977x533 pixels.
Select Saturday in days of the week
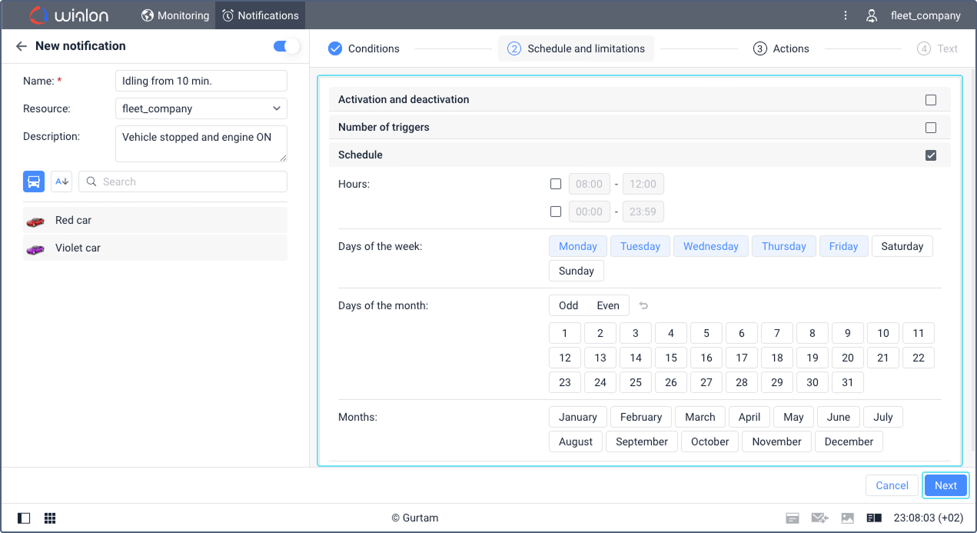point(902,246)
